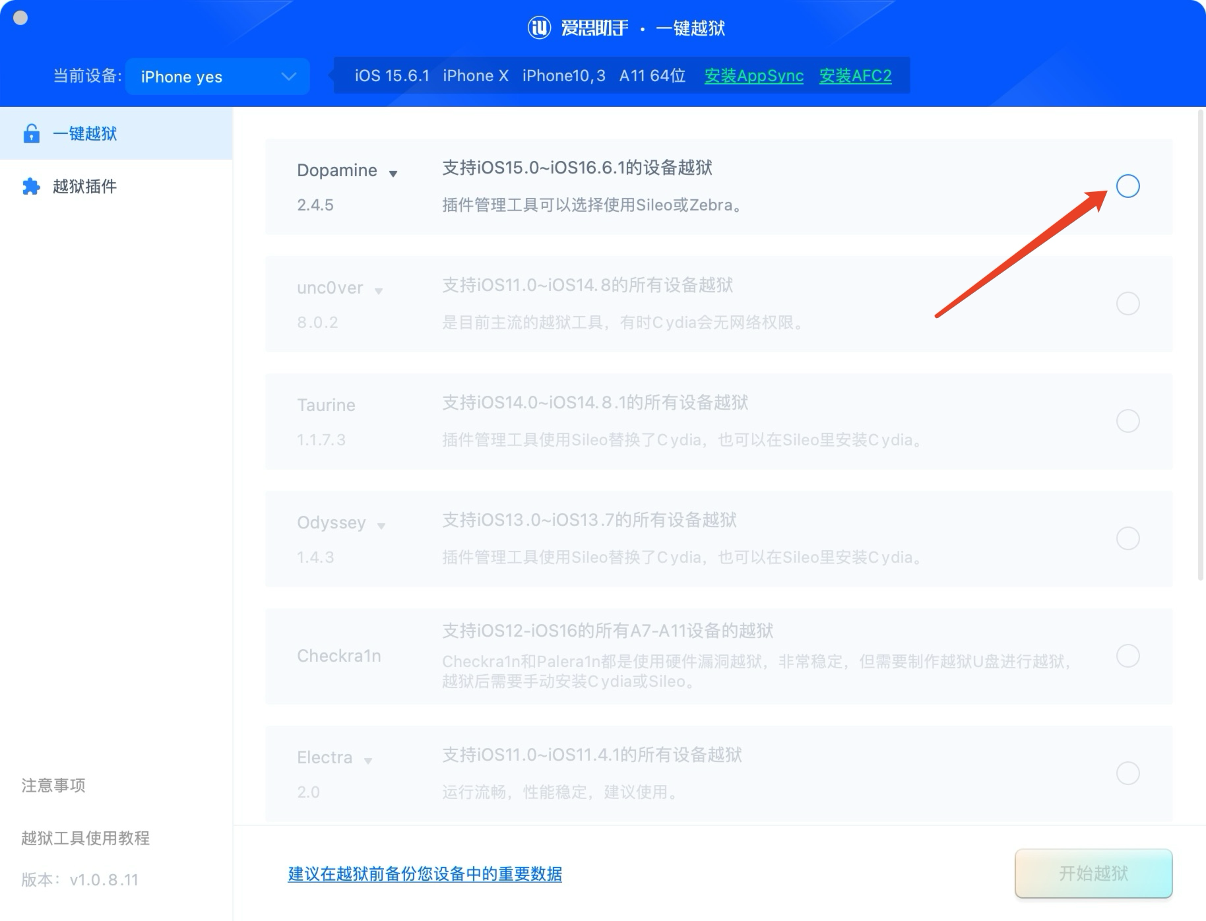Click the 安装AppSync link
1206x921 pixels.
[753, 76]
